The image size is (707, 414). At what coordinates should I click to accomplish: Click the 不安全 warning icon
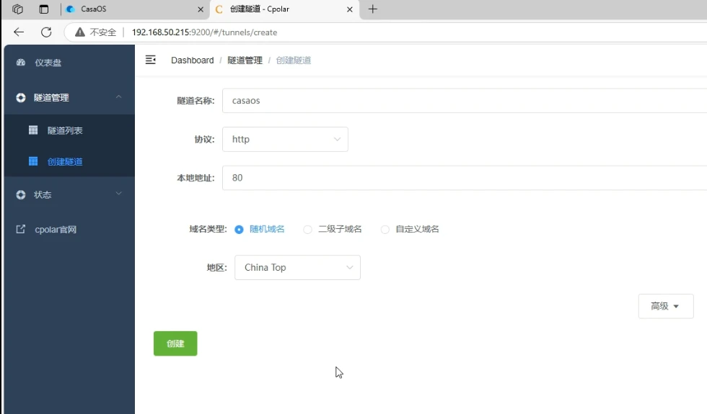click(80, 32)
